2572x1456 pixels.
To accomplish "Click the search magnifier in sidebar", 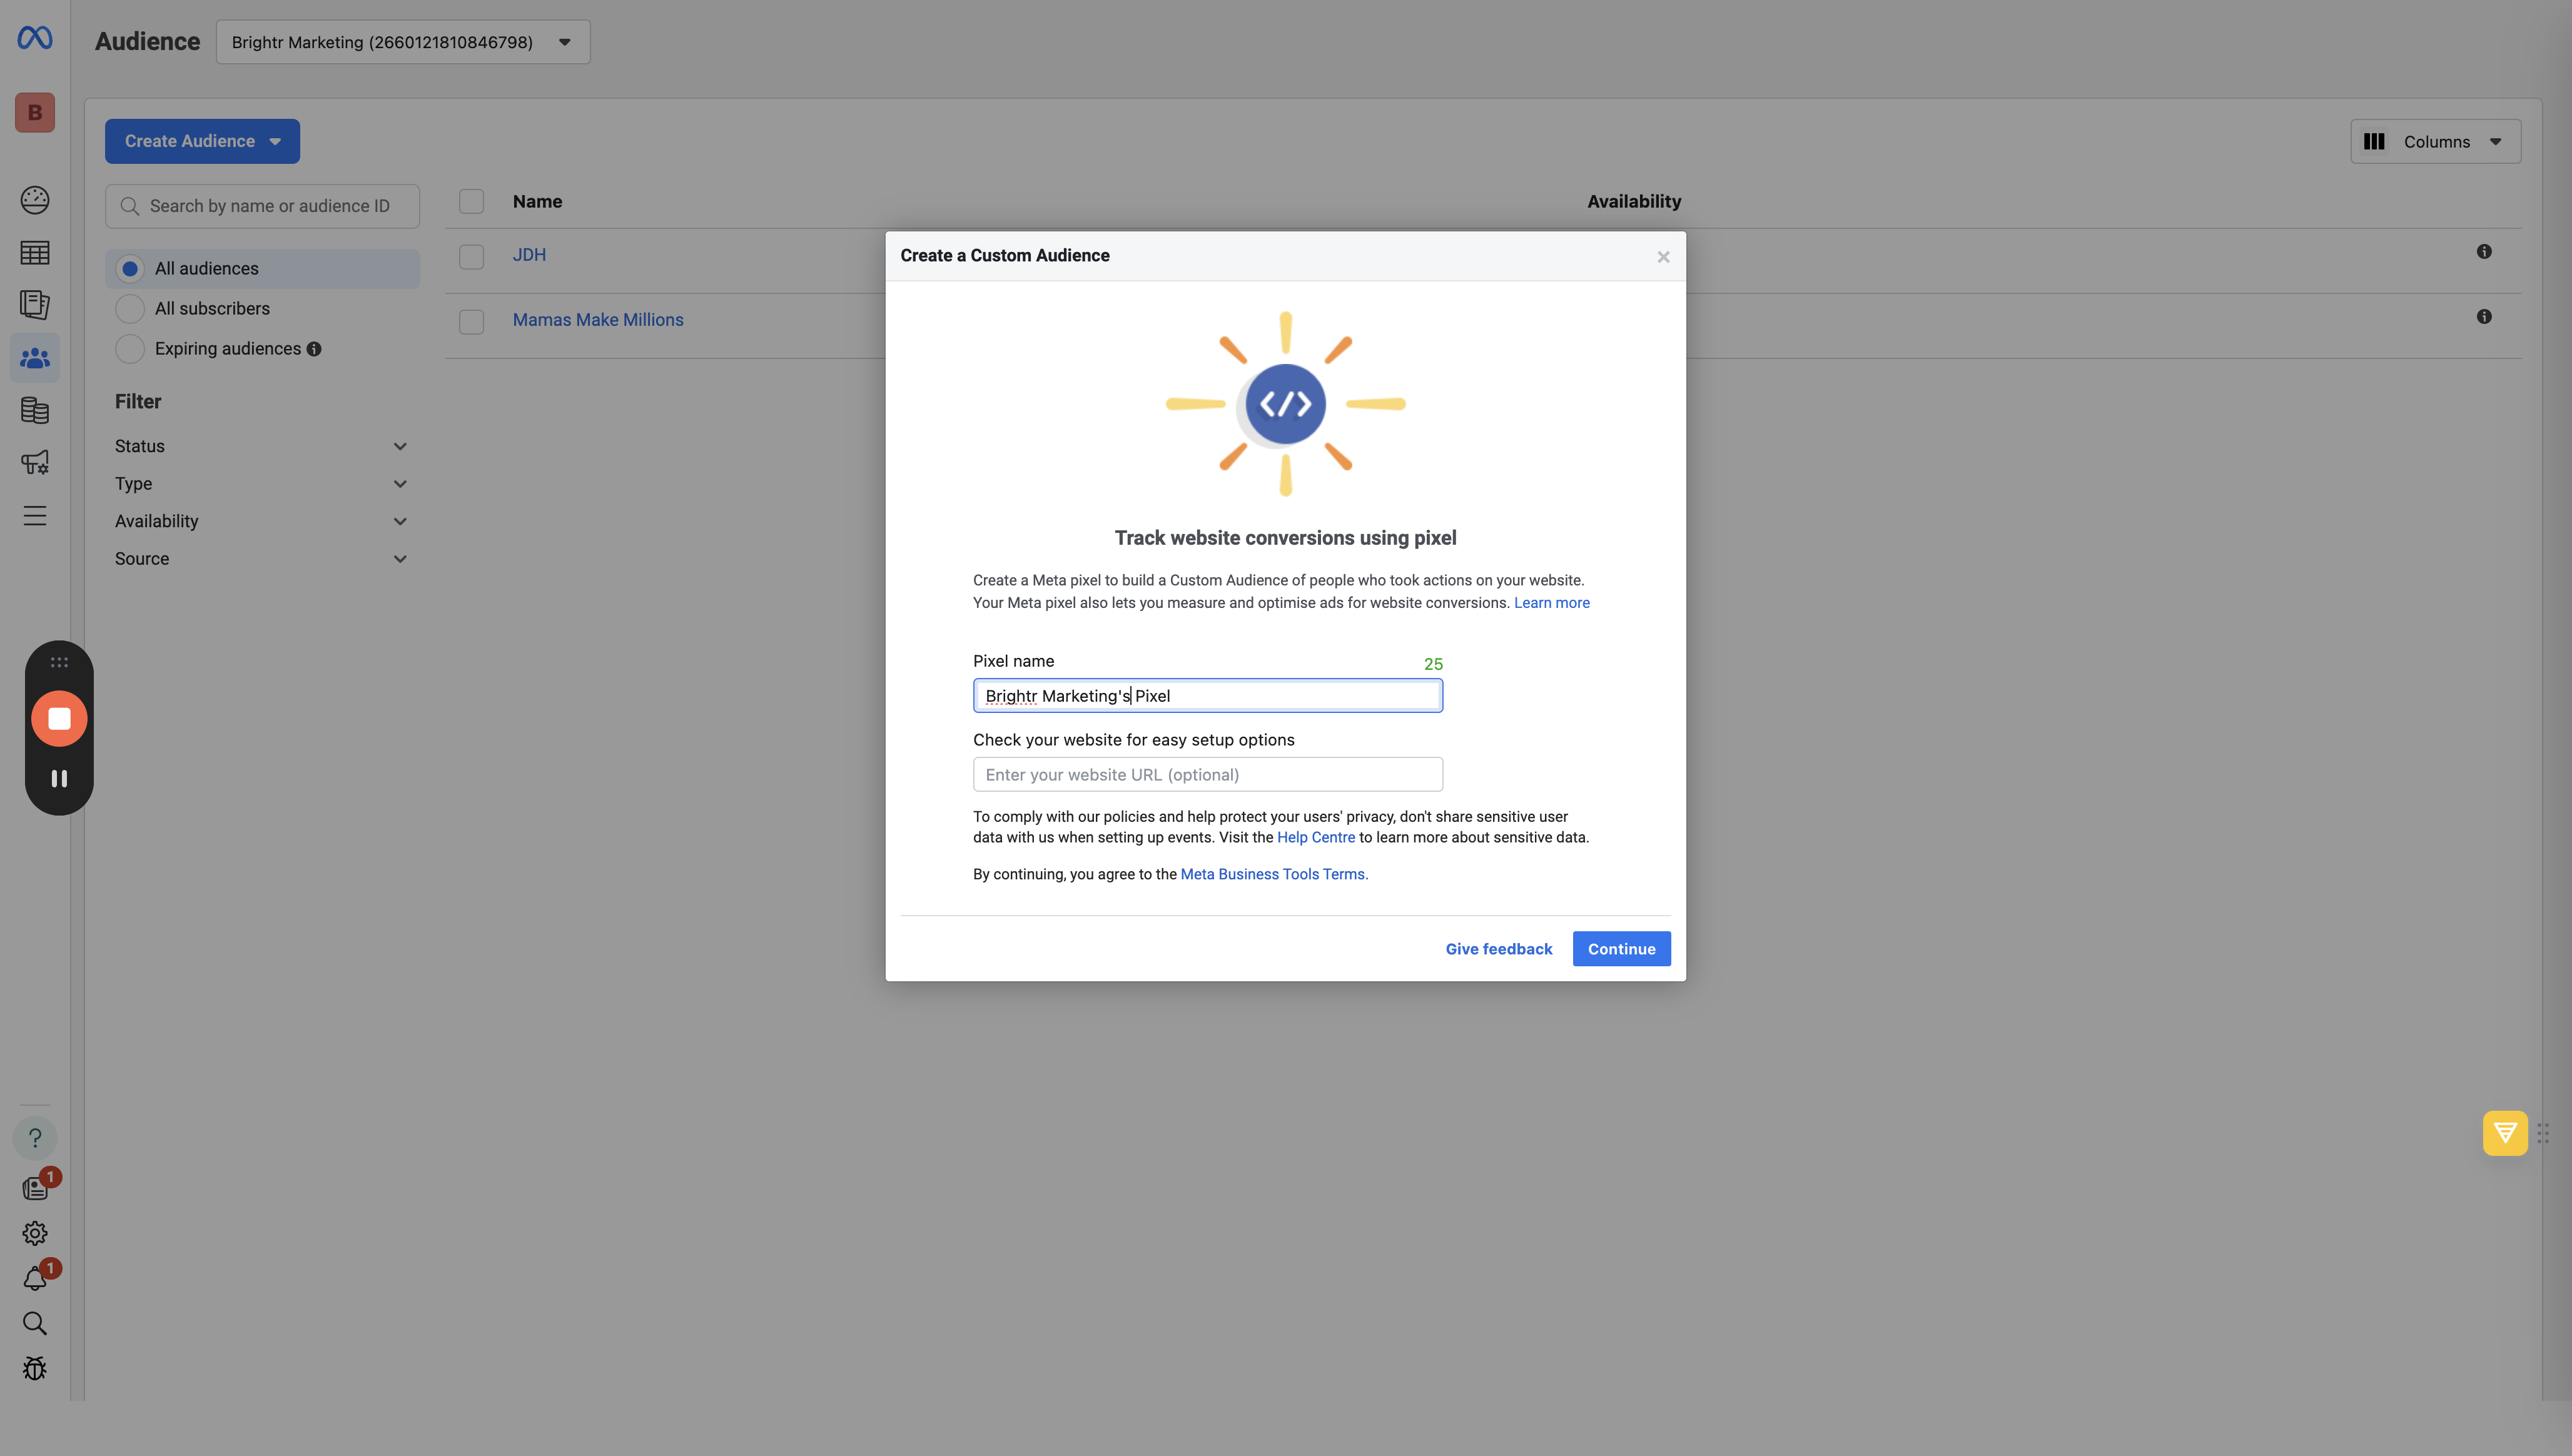I will [35, 1324].
